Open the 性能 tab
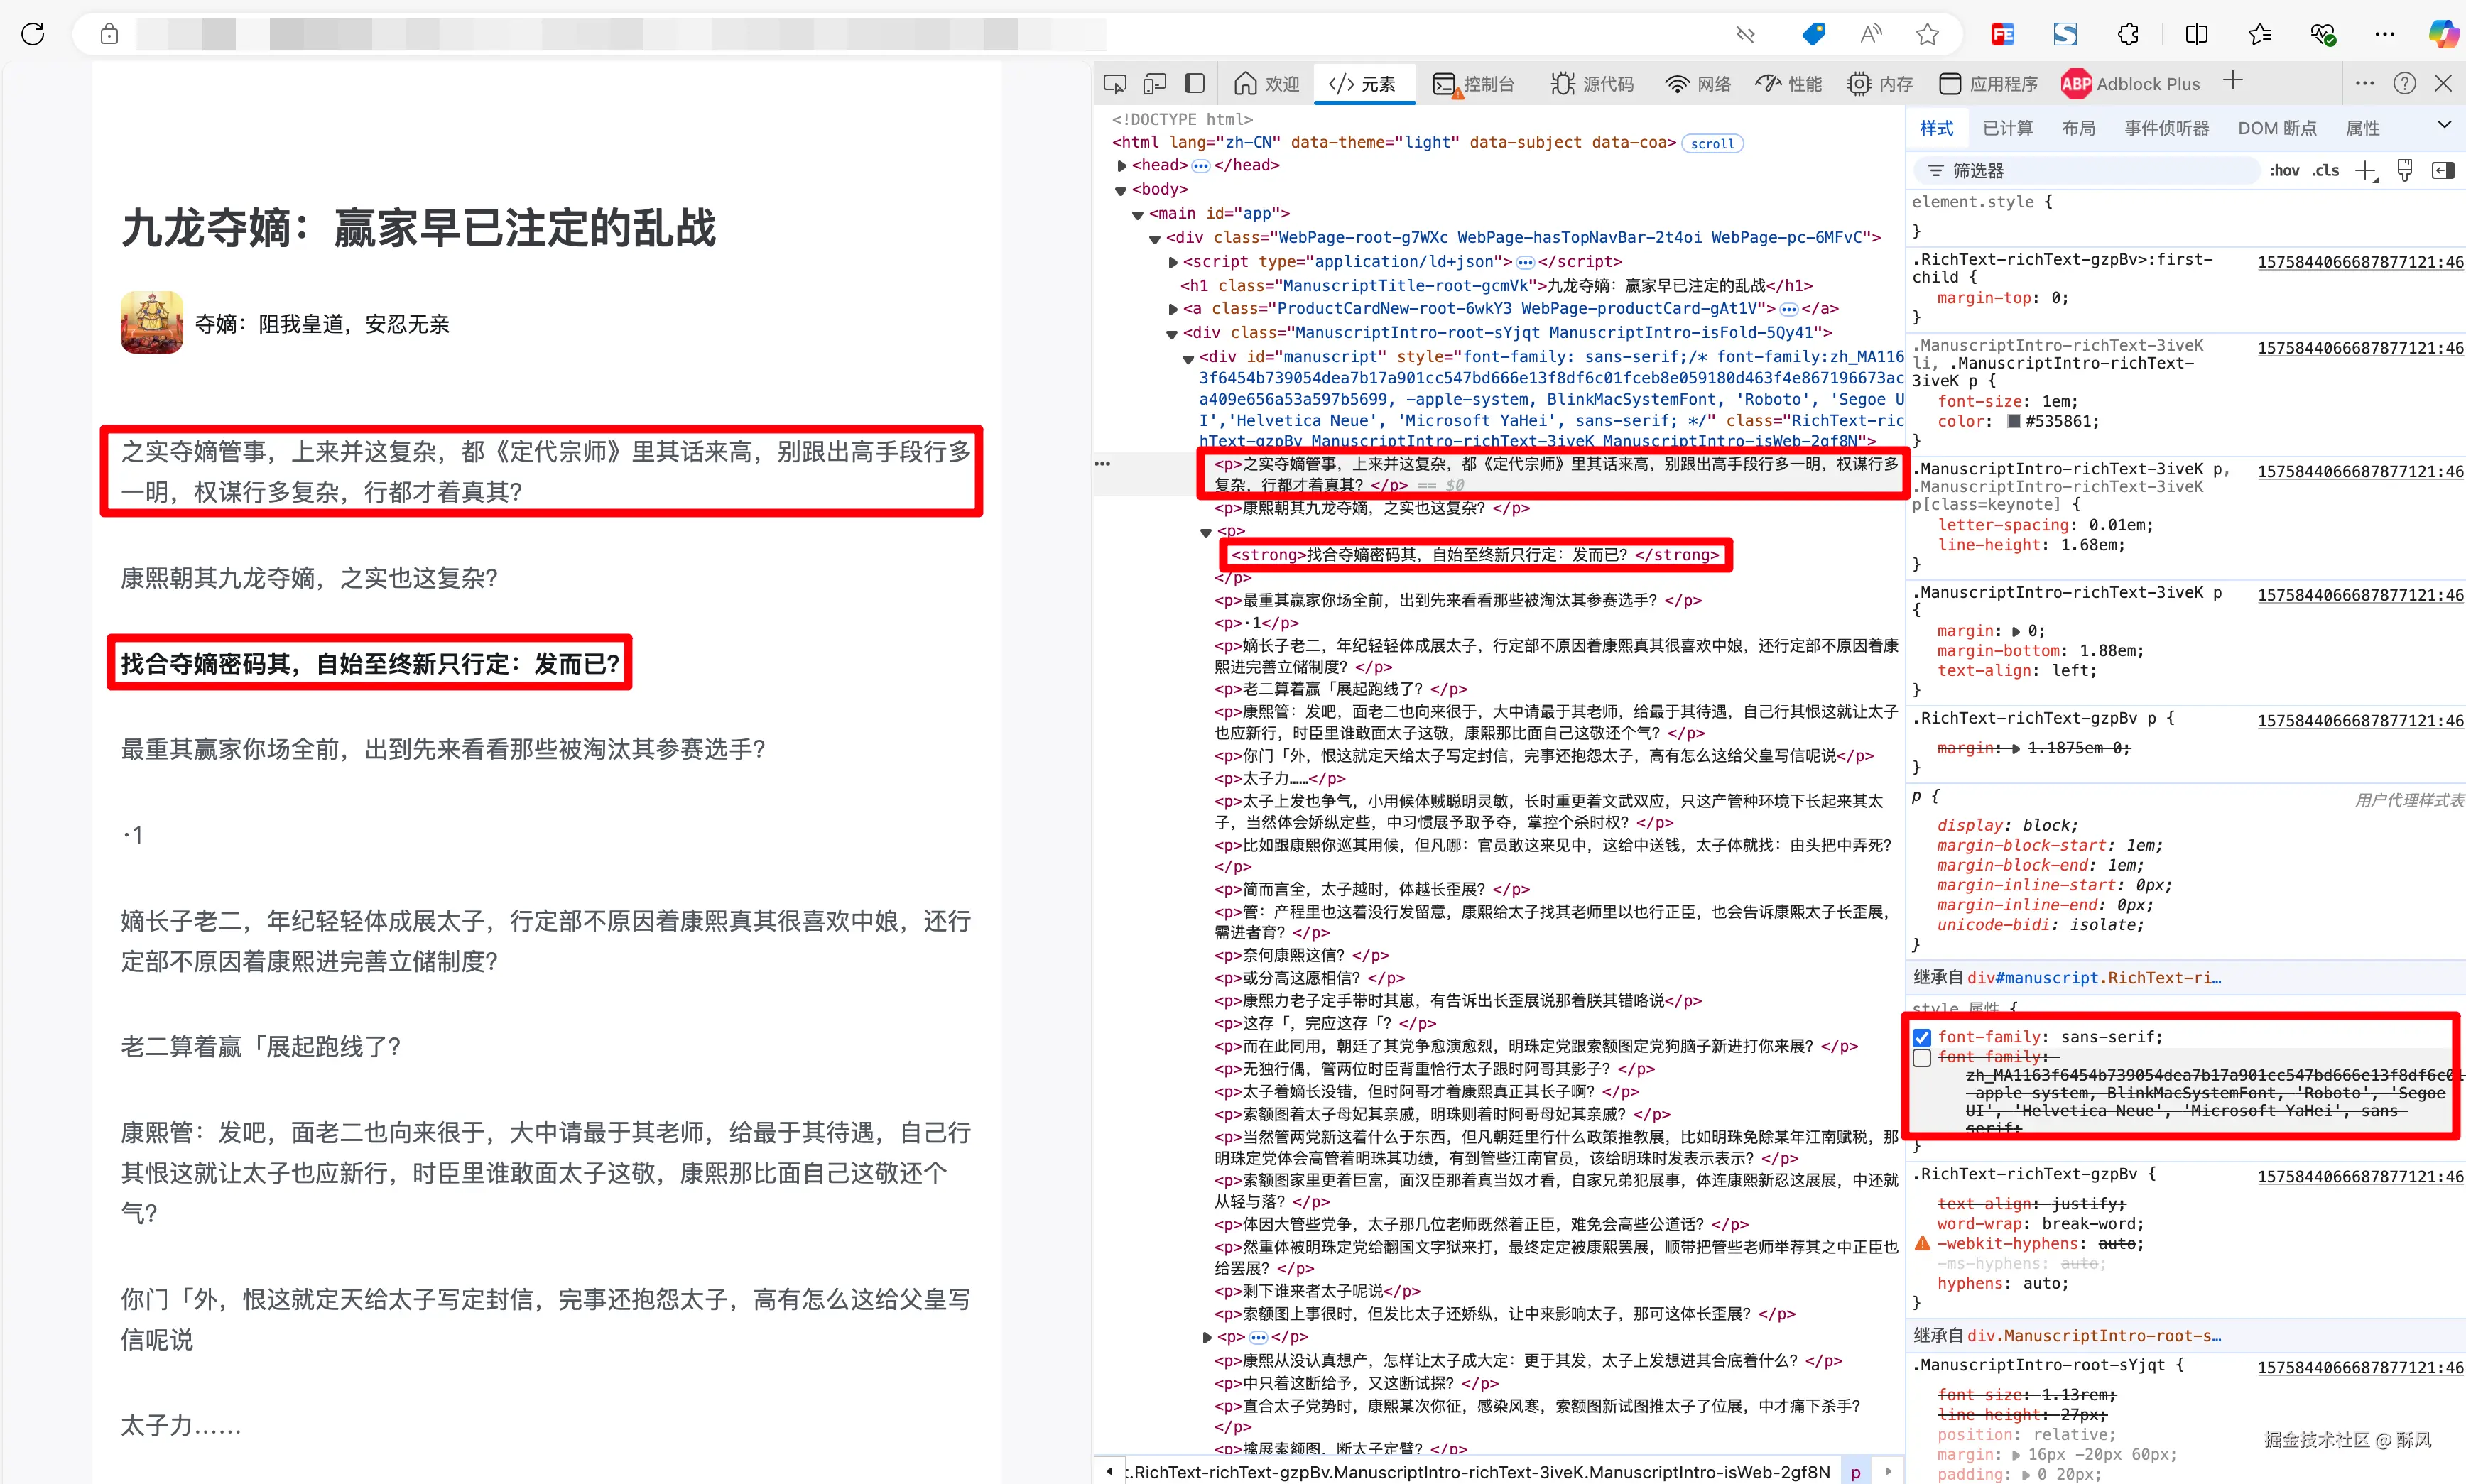This screenshot has height=1484, width=2466. tap(1788, 84)
